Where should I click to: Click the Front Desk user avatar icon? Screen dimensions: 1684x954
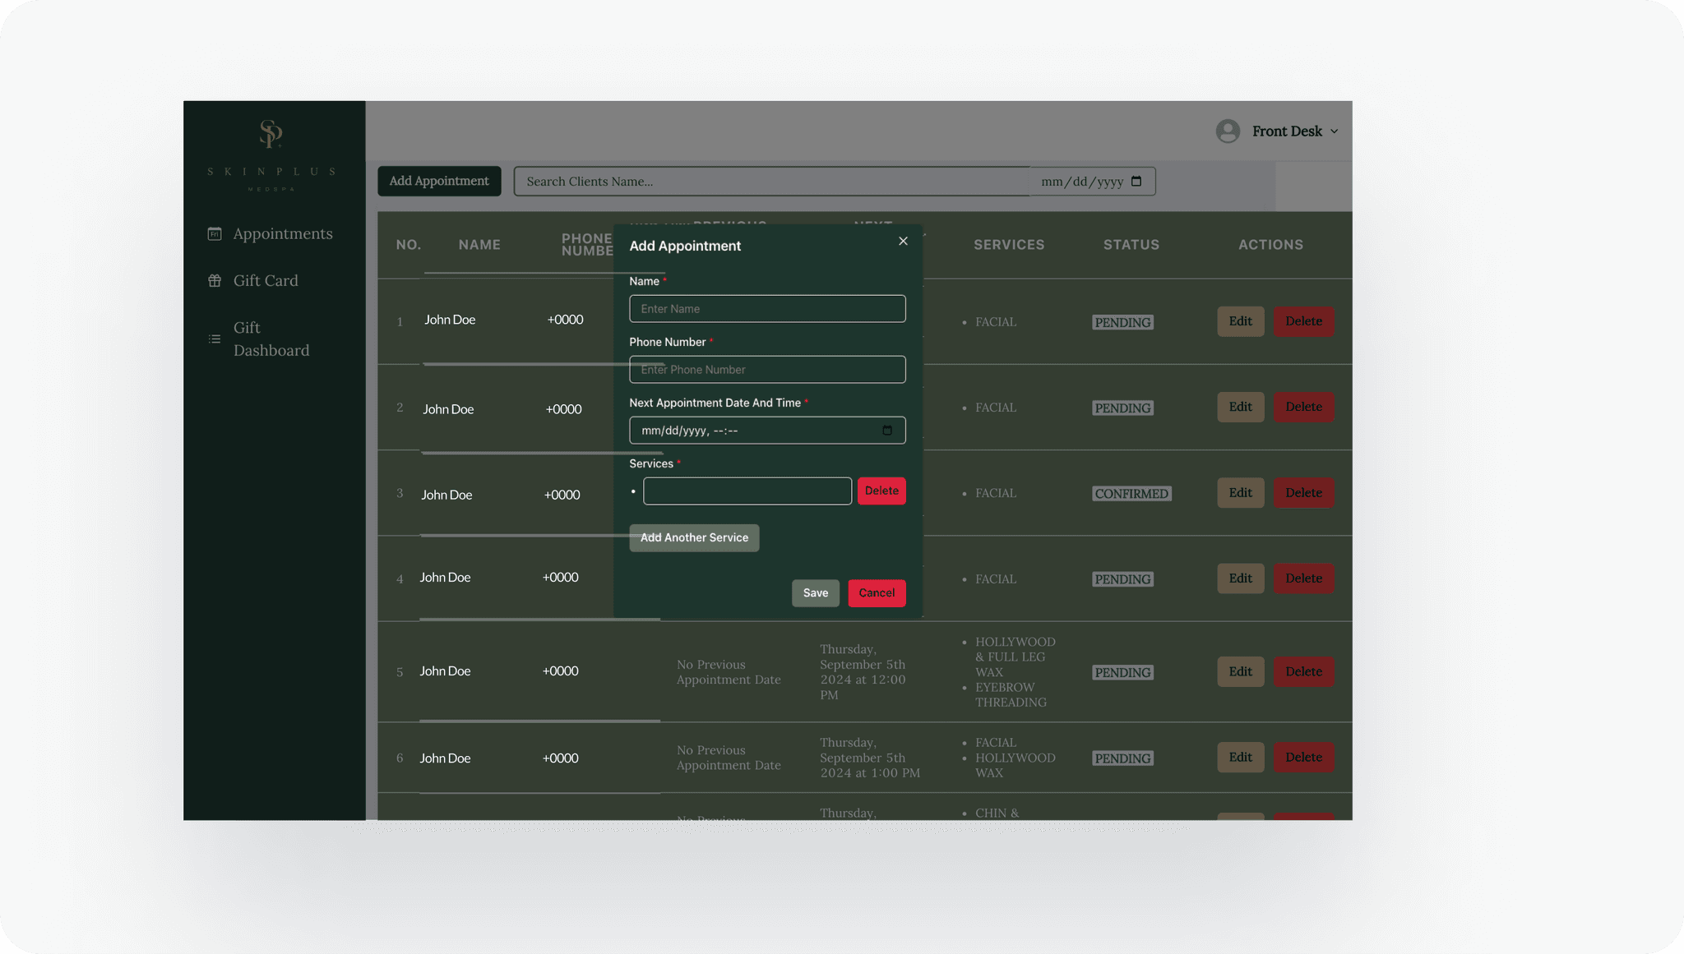coord(1228,131)
